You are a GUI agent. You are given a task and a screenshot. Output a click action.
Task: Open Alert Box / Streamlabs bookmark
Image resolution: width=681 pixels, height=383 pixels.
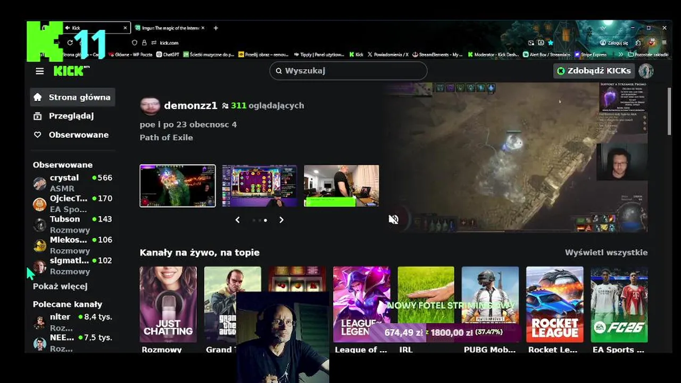[x=546, y=54]
